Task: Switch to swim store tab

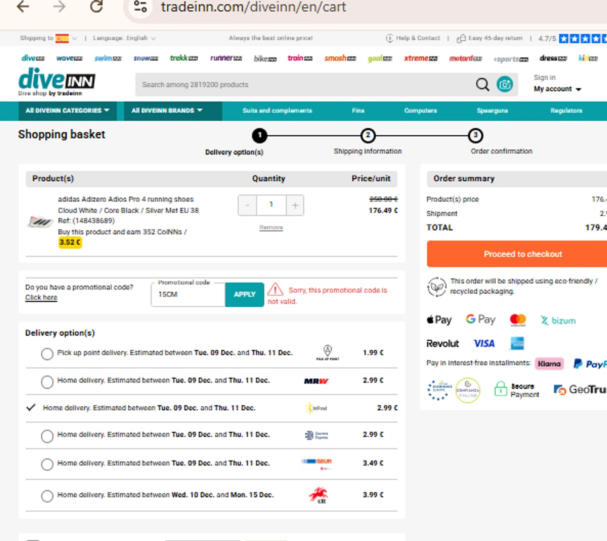Action: [108, 58]
